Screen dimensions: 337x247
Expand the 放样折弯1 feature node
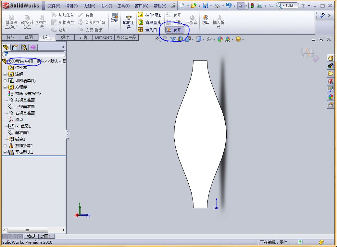tap(5, 146)
